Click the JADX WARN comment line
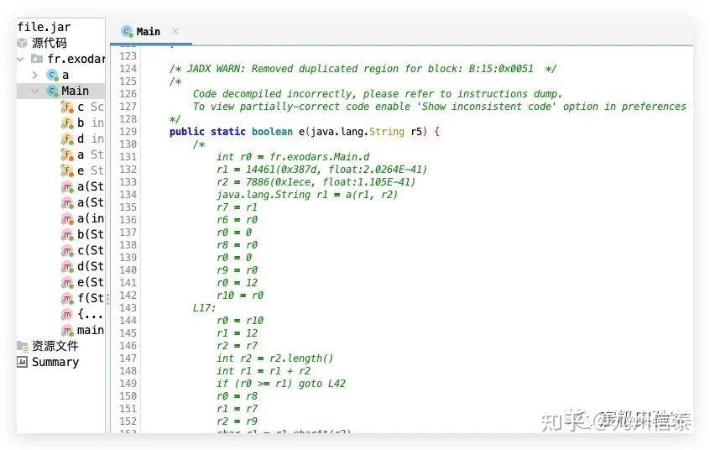The image size is (710, 450). tap(363, 69)
